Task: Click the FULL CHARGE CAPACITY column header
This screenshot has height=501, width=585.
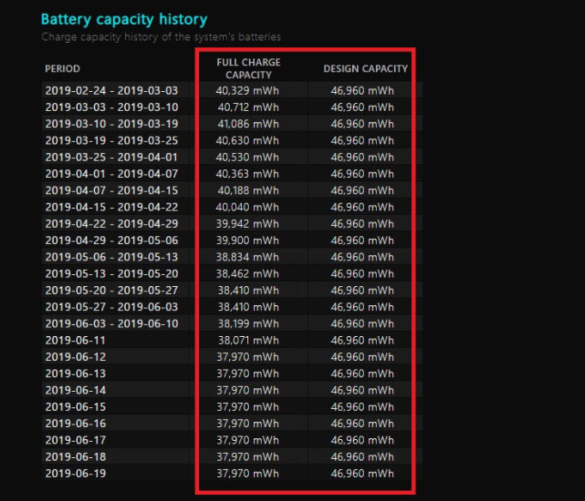Action: [248, 69]
